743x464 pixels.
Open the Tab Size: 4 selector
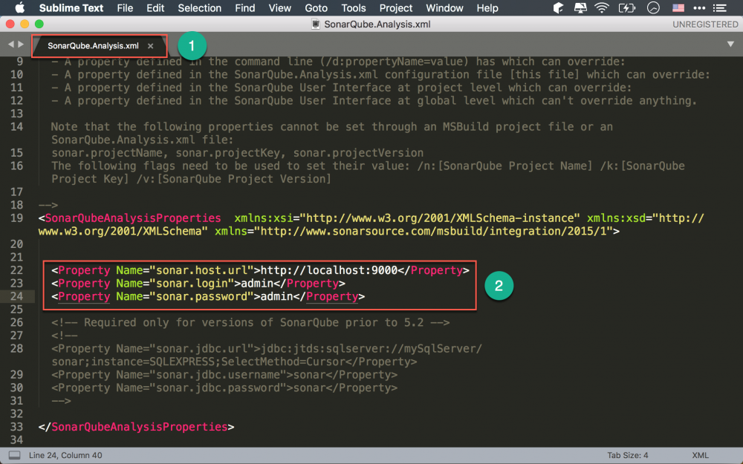[627, 455]
